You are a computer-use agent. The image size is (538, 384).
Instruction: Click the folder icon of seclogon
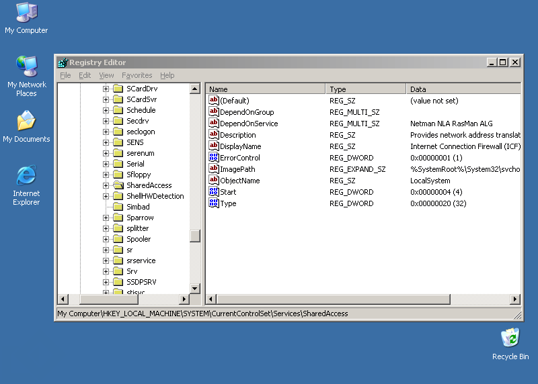(118, 132)
